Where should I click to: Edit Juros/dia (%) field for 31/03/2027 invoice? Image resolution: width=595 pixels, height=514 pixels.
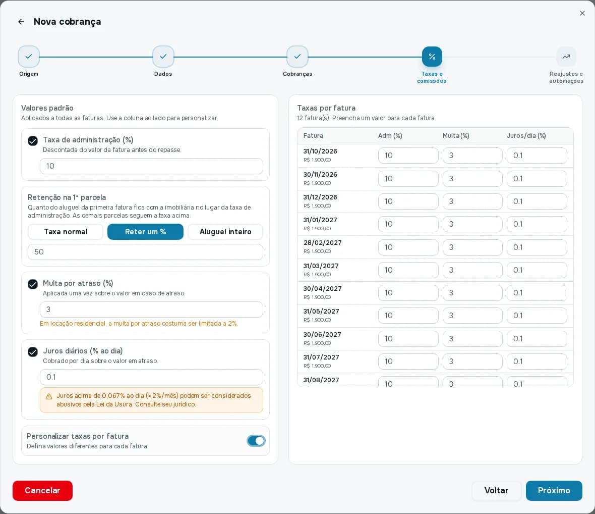click(537, 270)
